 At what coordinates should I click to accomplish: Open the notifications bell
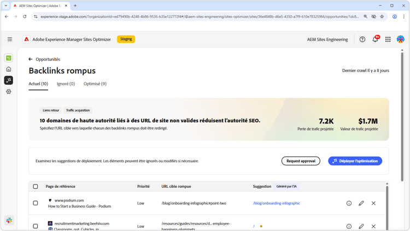pos(375,39)
